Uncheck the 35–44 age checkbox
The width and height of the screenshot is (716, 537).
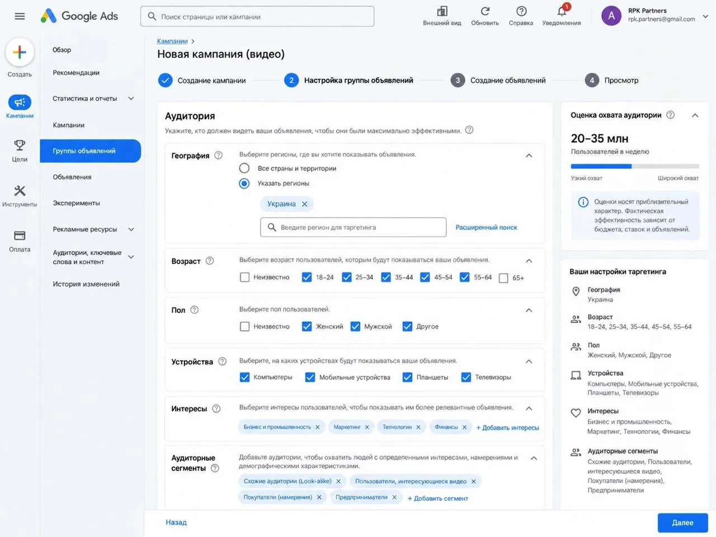pyautogui.click(x=386, y=277)
